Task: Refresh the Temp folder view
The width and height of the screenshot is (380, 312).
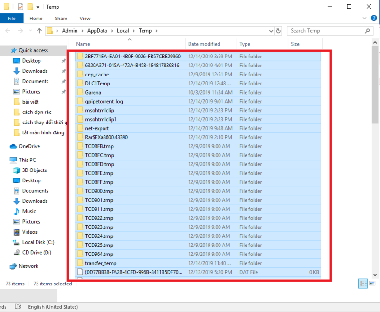Action: point(278,31)
